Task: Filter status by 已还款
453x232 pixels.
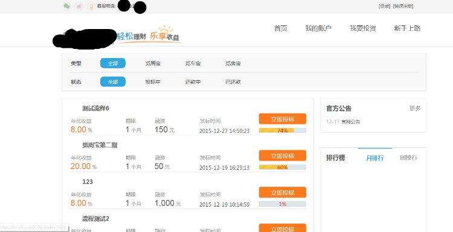Action: (233, 82)
